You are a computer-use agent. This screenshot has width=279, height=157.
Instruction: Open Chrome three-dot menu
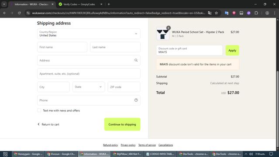pyautogui.click(x=275, y=13)
